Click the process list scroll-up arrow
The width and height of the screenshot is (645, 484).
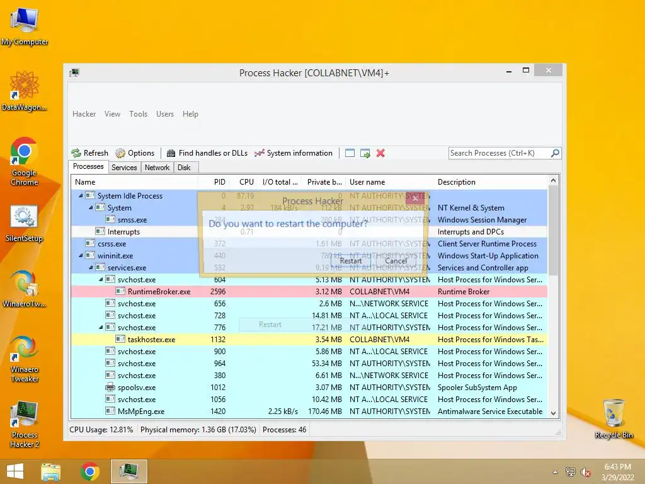553,180
